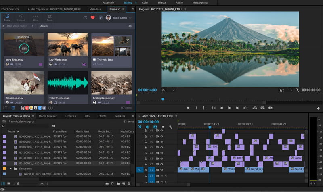Open Effect Controls tab
The image size is (323, 192).
pos(10,9)
